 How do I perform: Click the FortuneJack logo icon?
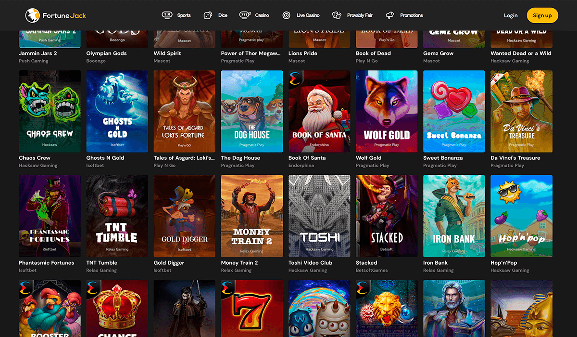point(32,15)
